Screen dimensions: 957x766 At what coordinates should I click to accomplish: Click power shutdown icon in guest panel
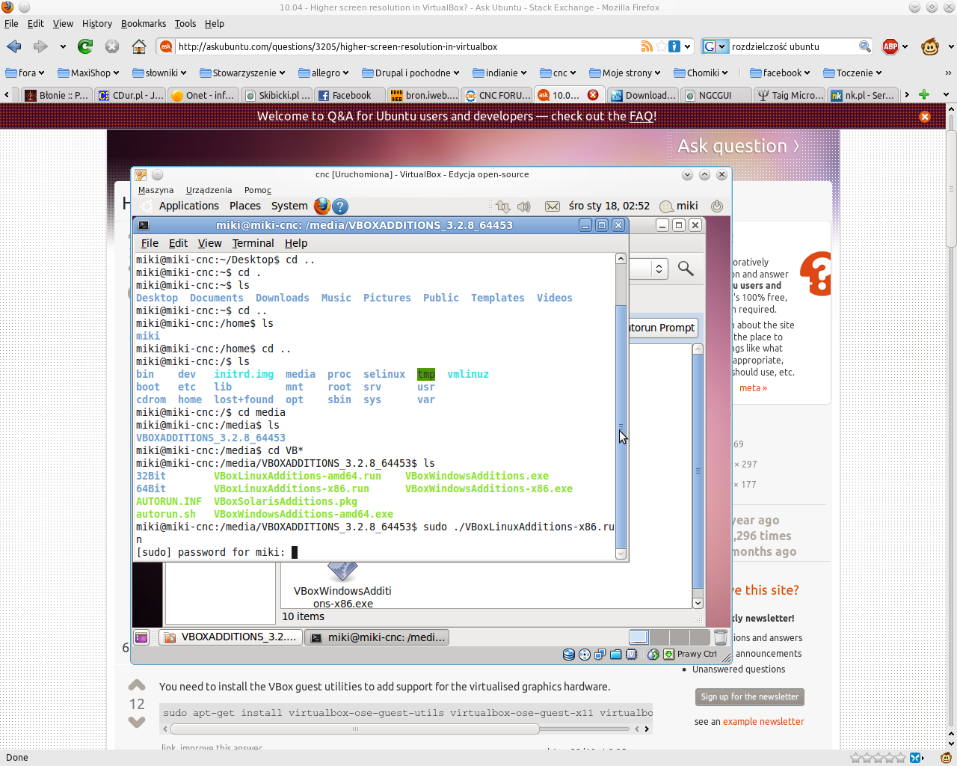click(717, 206)
